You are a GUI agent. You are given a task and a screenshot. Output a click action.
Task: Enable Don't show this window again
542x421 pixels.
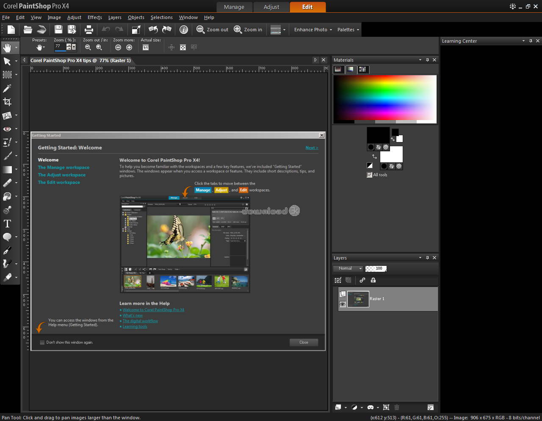pos(42,342)
